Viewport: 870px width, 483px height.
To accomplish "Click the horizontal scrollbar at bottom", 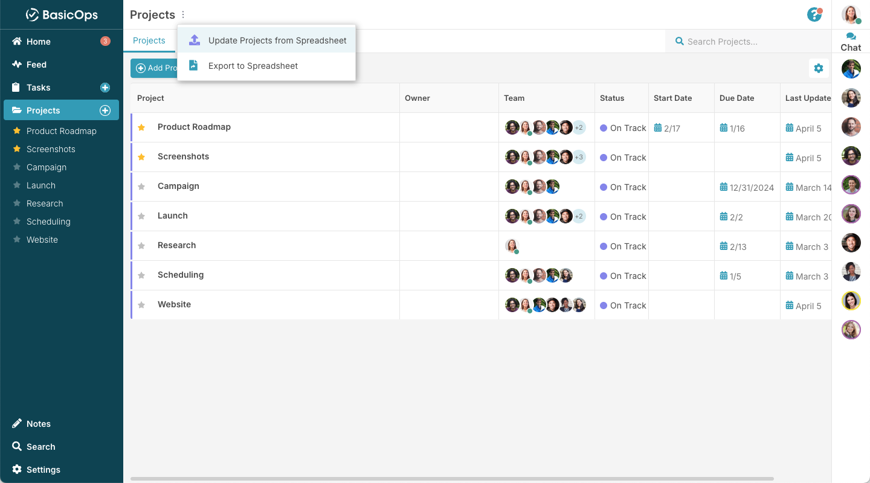I will [x=452, y=479].
